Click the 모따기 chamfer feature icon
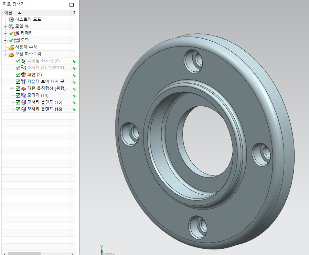 tap(23, 95)
